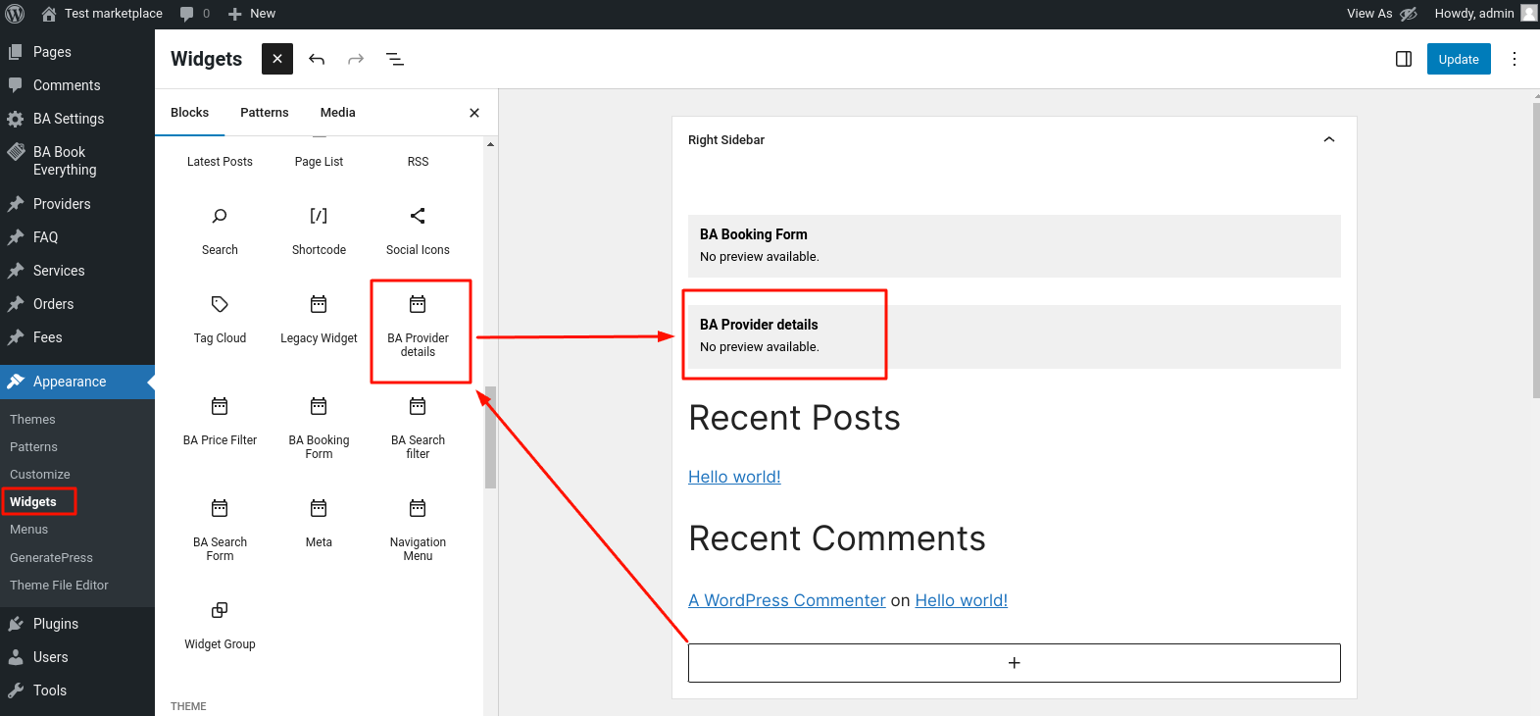Select the BA Booking Form widget

pyautogui.click(x=1015, y=246)
